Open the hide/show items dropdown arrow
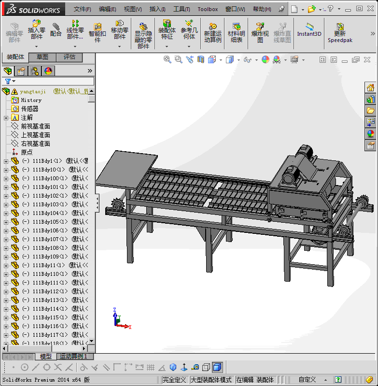Viewport: 378px width, 386px height. [x=256, y=60]
